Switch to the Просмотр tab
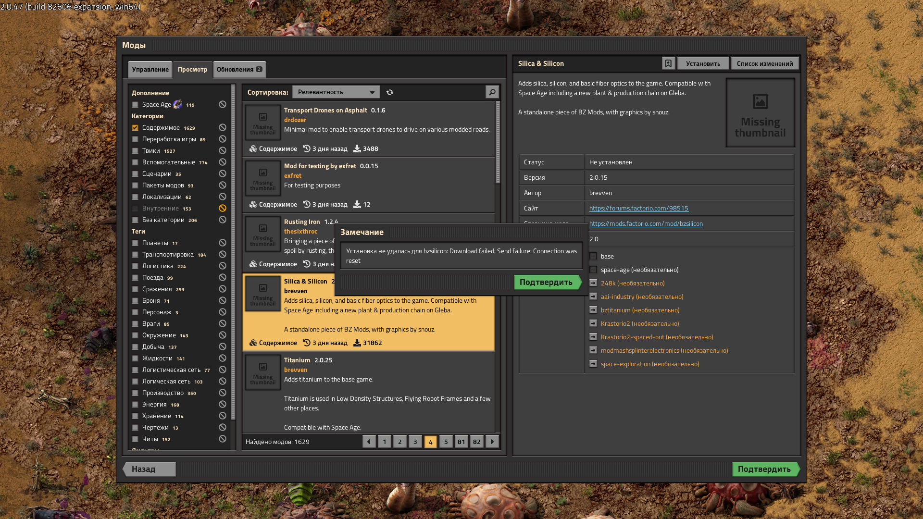Viewport: 923px width, 519px height. point(192,69)
